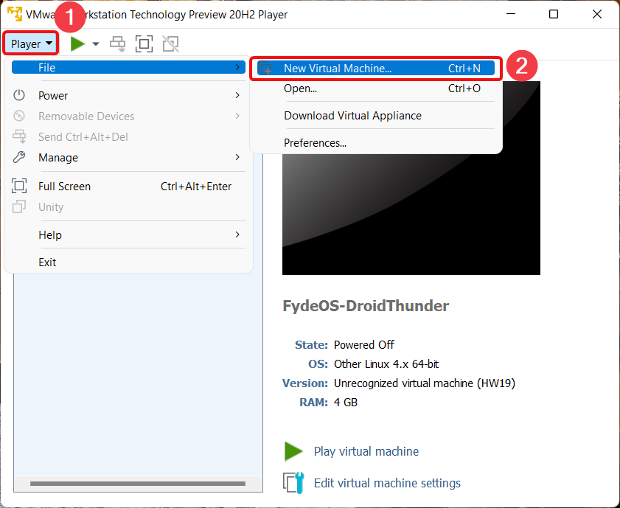620x508 pixels.
Task: Expand the Manage submenu chevron
Action: click(x=237, y=157)
